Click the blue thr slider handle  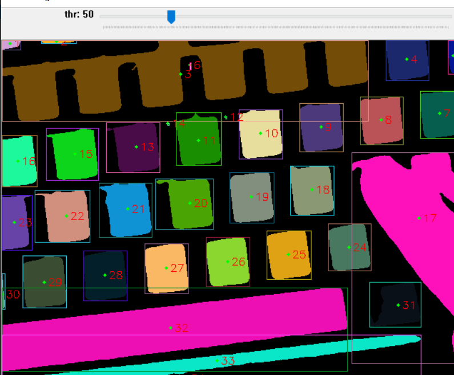[x=171, y=17]
